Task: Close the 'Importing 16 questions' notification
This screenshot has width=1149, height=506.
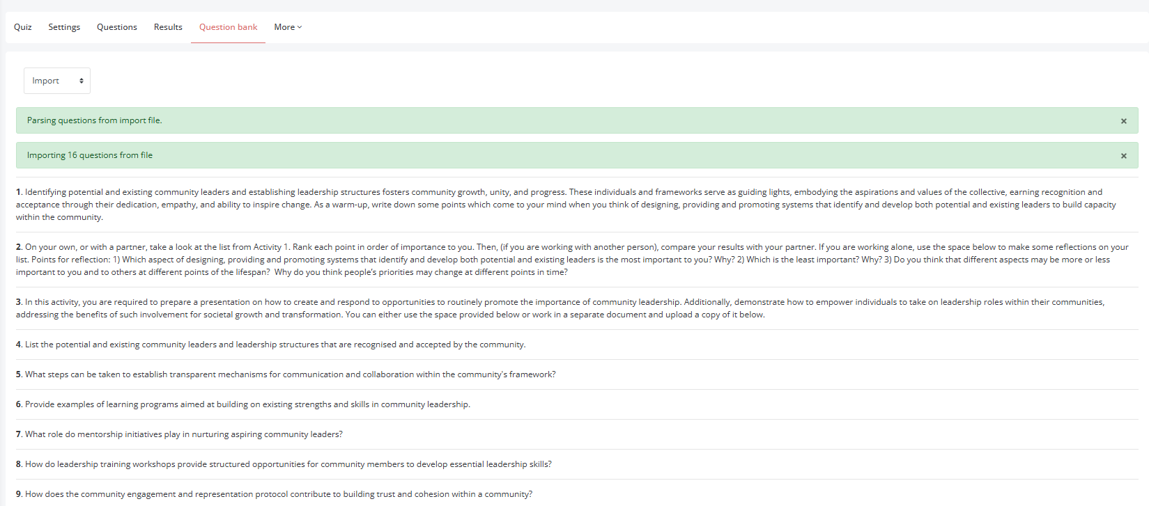Action: (1123, 156)
